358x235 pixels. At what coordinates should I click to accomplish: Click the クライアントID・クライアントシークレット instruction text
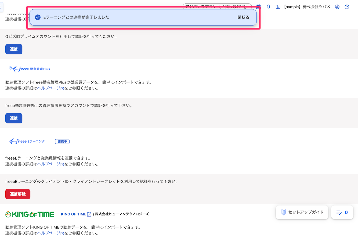pyautogui.click(x=92, y=182)
